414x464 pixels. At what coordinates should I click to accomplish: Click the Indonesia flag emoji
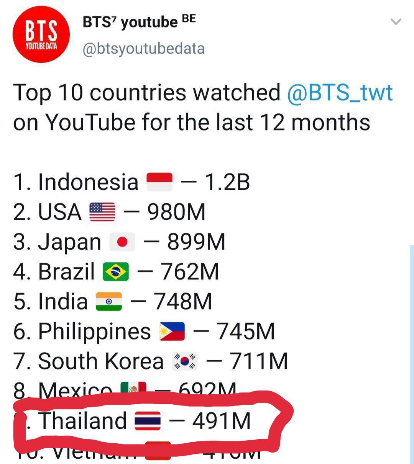(x=160, y=182)
